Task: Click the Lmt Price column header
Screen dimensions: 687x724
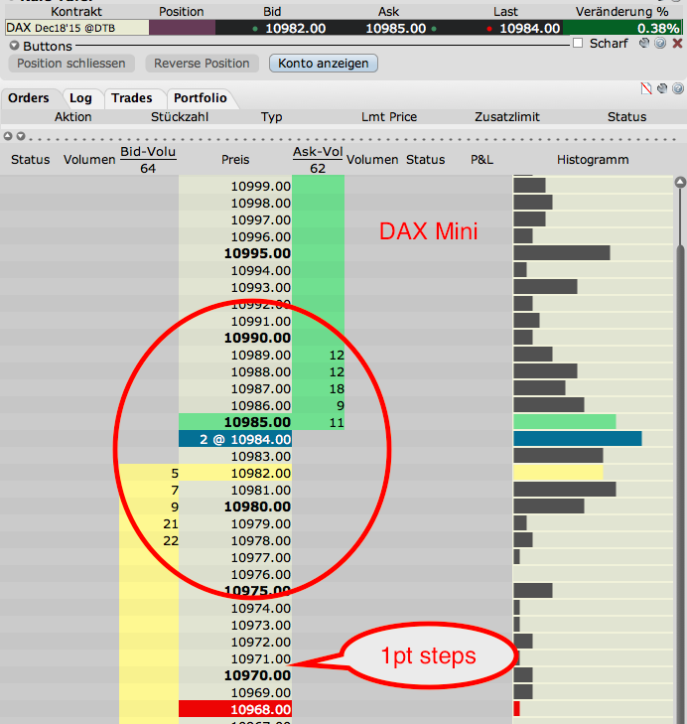Action: 389,117
